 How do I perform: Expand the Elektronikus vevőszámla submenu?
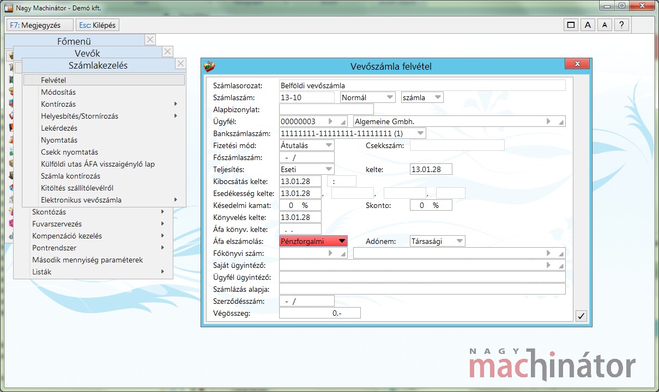[x=176, y=200]
